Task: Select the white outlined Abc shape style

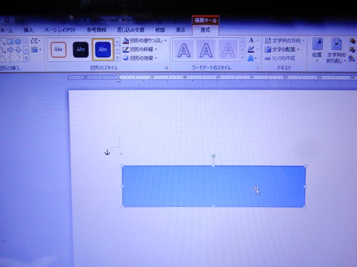Action: (x=57, y=50)
